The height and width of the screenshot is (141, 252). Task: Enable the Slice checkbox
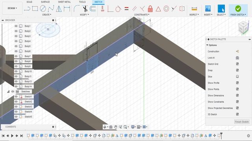(237, 77)
